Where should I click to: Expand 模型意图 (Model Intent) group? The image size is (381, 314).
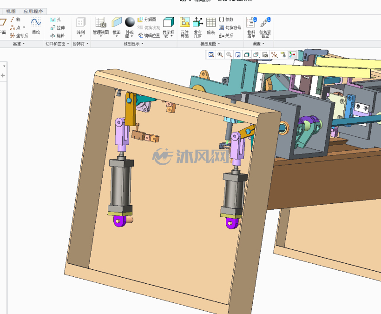pyautogui.click(x=210, y=44)
